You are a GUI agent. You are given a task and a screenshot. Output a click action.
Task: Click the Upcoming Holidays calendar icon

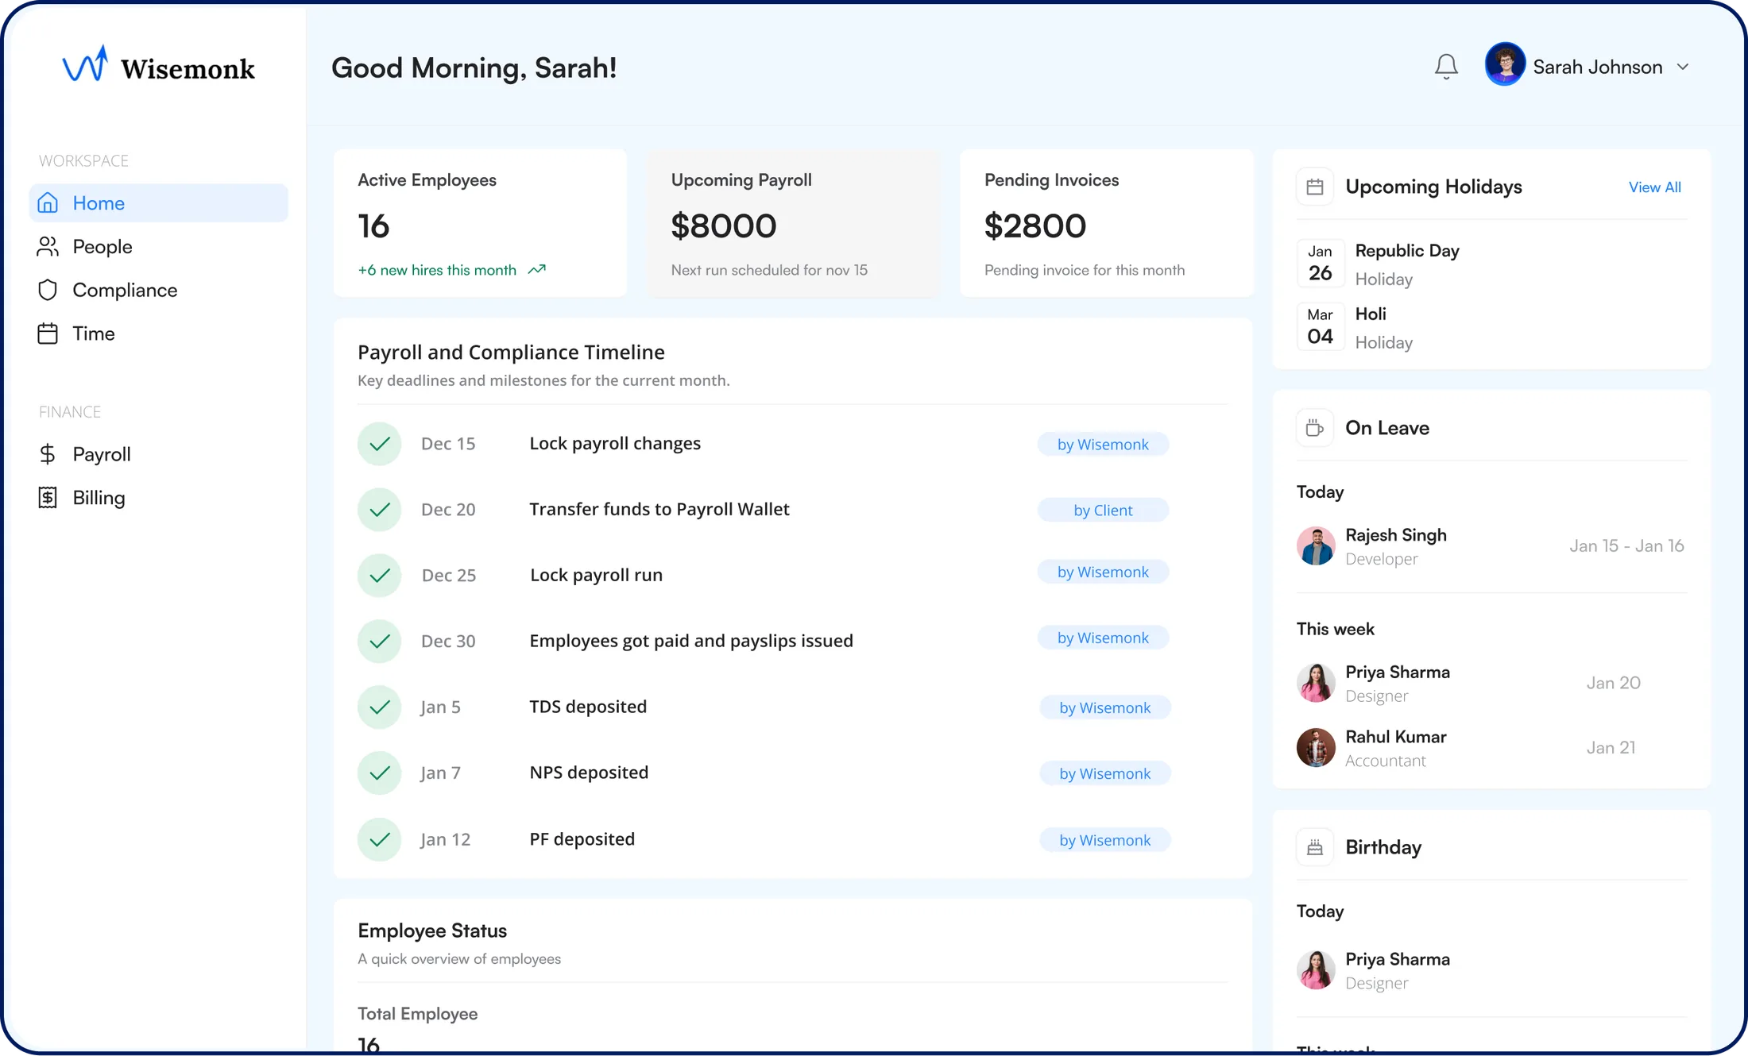(1315, 187)
